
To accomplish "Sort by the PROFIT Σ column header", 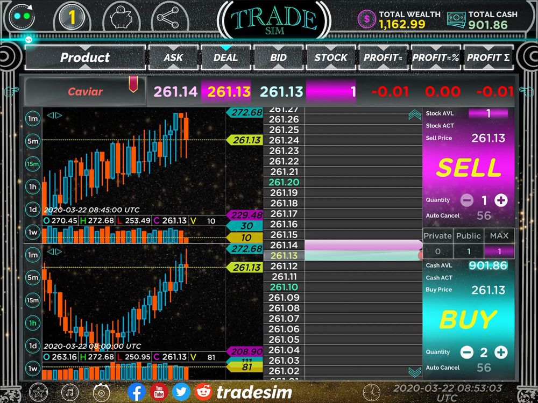I will click(x=489, y=57).
